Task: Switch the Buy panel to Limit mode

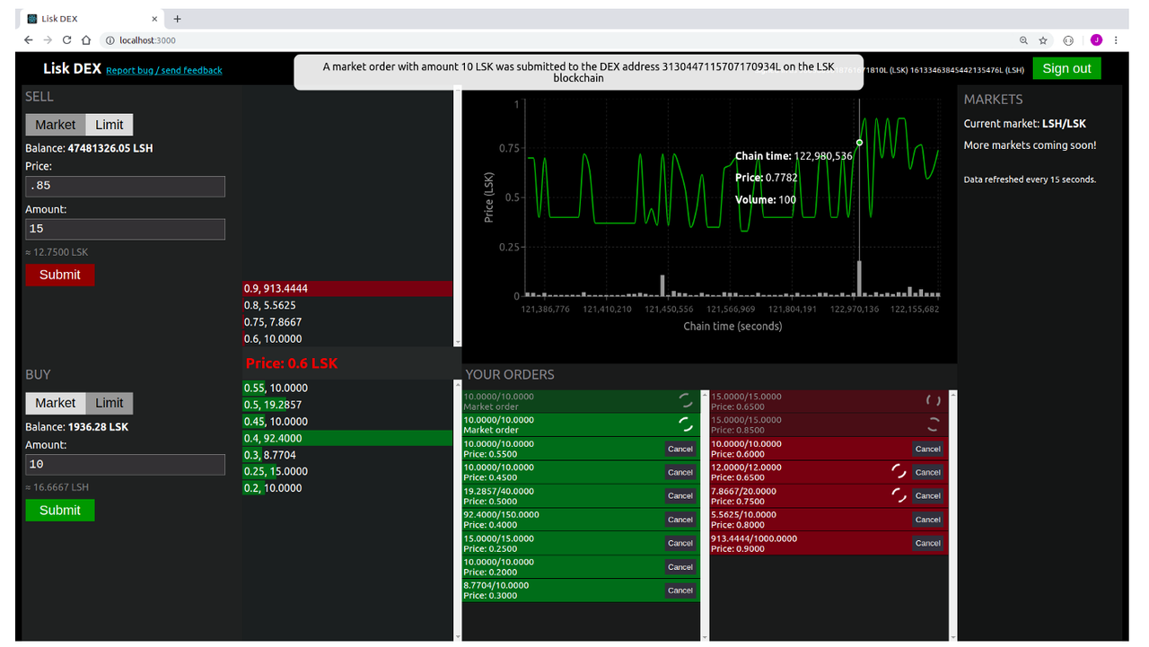Action: click(110, 403)
